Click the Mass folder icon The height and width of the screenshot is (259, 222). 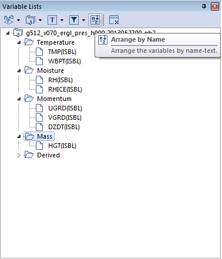coord(29,136)
